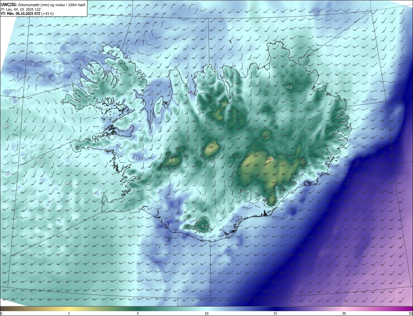This screenshot has width=413, height=316.
Task: Click the legend tick labeled 10
Action: click(206, 313)
